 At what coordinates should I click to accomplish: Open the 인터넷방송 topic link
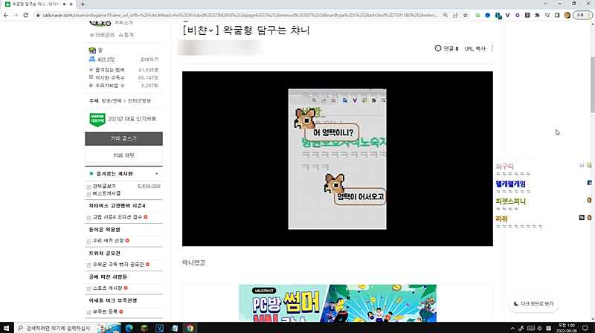tap(139, 101)
